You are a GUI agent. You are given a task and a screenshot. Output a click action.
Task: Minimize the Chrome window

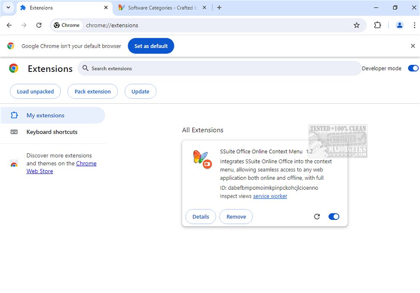click(376, 8)
